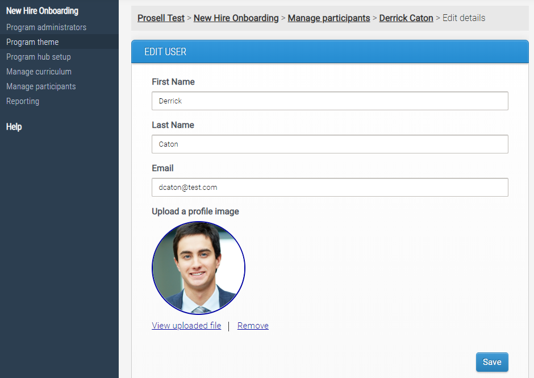Click the EDIT USER header bar
This screenshot has width=534, height=378.
pyautogui.click(x=329, y=51)
